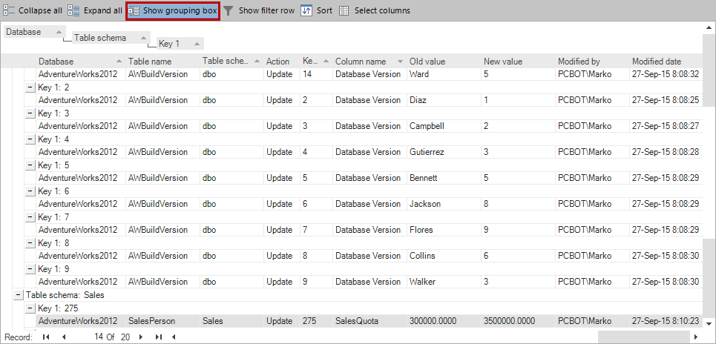The width and height of the screenshot is (716, 344).
Task: Go to the previous record
Action: (x=64, y=337)
